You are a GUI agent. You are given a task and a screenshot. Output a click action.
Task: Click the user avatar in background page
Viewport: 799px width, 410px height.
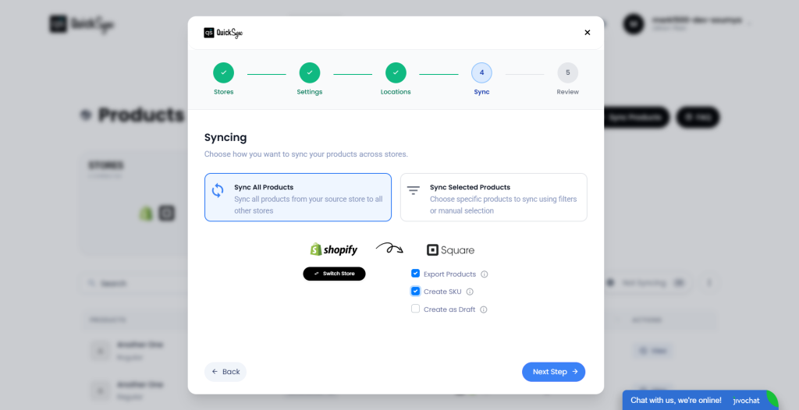[x=634, y=23]
